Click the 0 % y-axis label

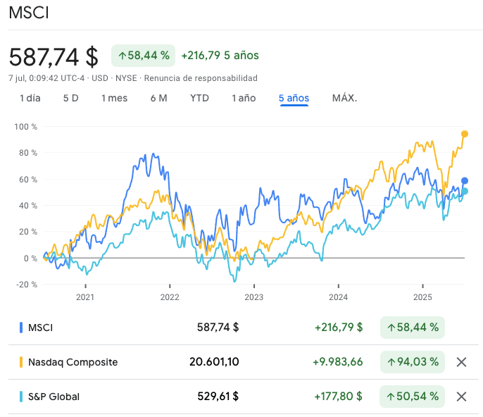click(x=30, y=259)
